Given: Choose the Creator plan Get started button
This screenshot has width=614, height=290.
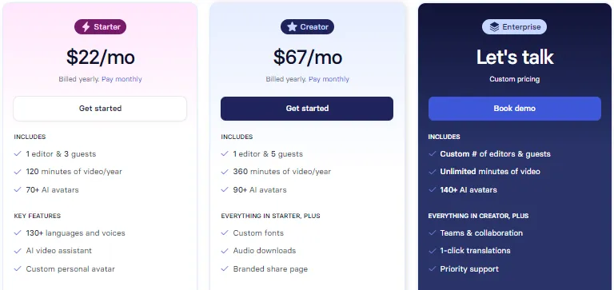Looking at the screenshot, I should tap(307, 109).
